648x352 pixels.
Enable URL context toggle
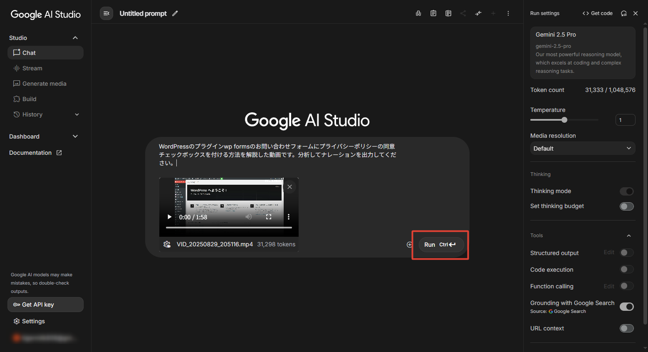click(627, 328)
